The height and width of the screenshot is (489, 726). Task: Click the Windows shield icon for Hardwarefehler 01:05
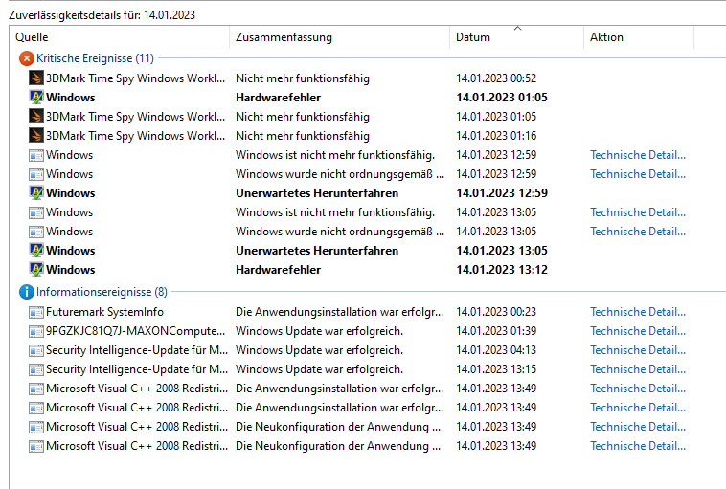pyautogui.click(x=36, y=98)
